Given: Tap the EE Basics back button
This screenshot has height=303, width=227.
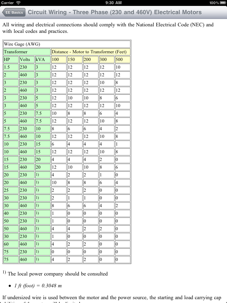Looking at the screenshot, I should tap(14, 12).
